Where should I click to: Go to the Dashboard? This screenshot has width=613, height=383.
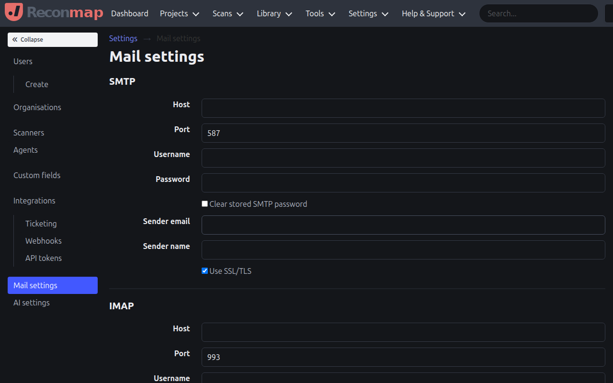129,13
